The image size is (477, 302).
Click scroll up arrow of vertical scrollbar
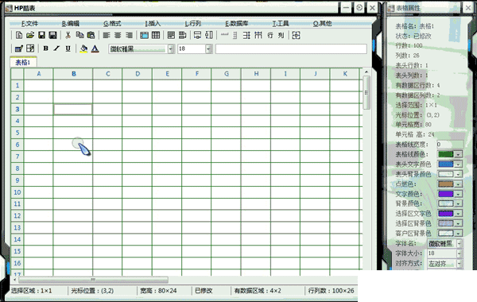[366, 72]
